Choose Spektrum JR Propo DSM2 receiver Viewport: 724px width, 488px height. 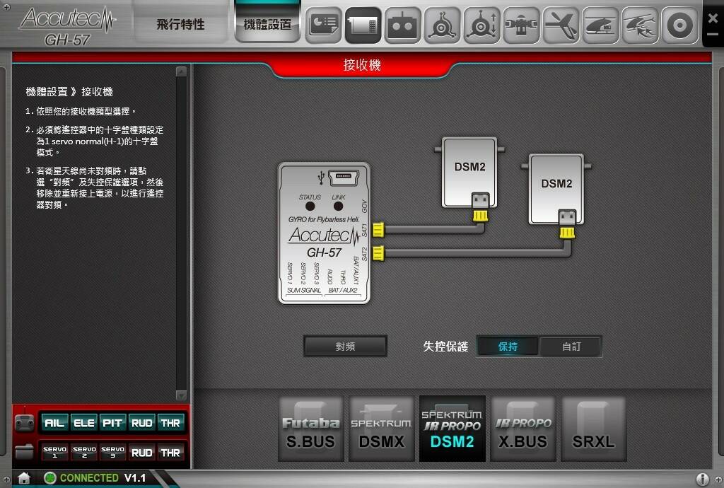pos(452,429)
